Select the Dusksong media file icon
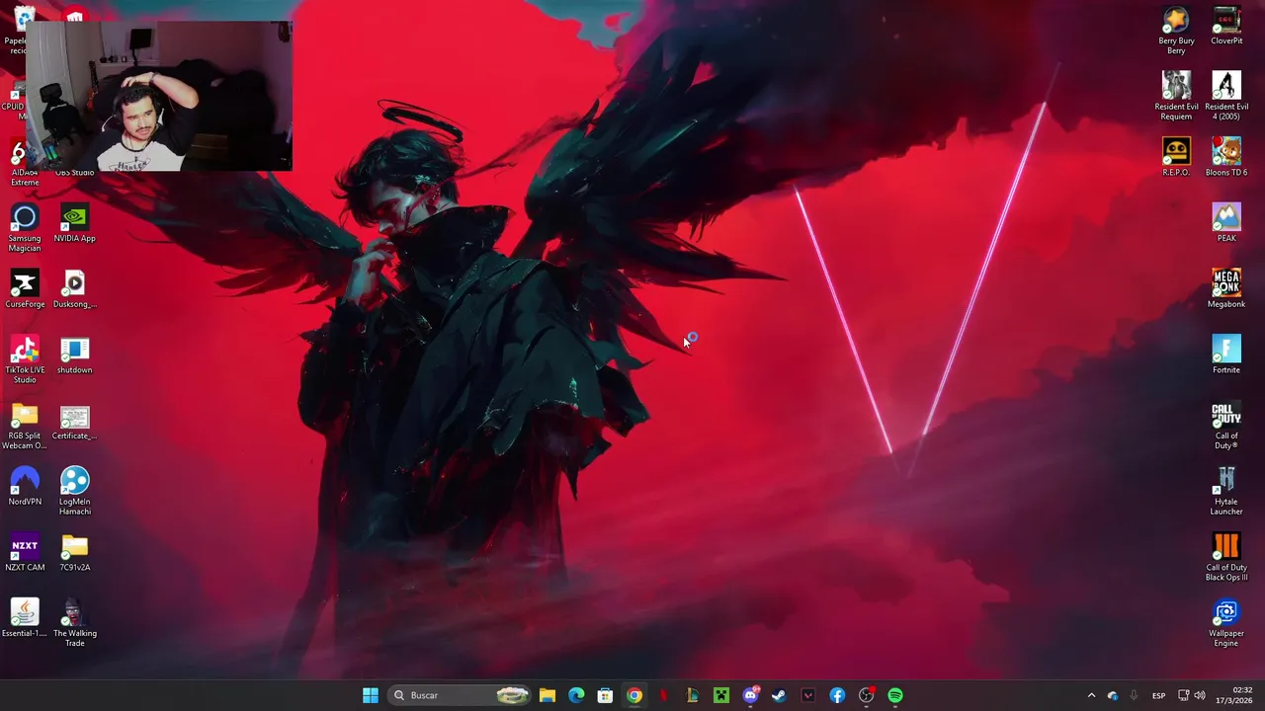 click(74, 289)
